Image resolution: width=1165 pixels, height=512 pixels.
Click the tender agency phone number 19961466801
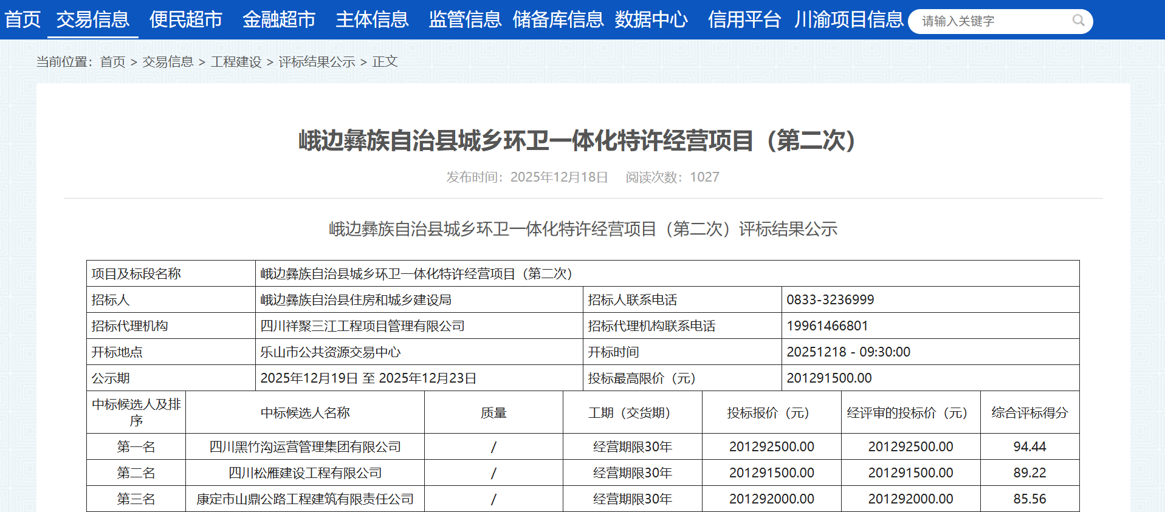(827, 326)
